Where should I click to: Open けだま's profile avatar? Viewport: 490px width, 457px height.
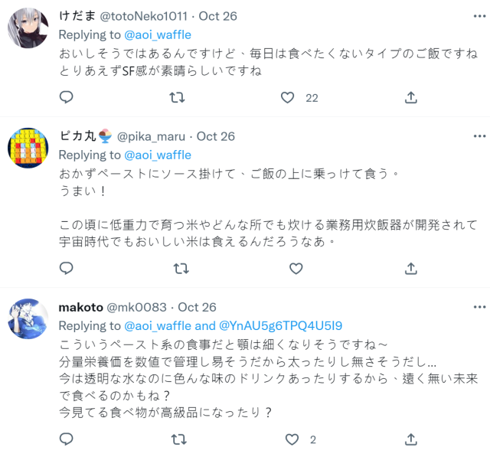pos(28,29)
